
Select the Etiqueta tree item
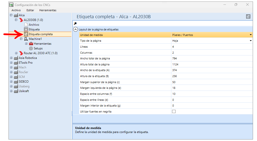click(34, 29)
